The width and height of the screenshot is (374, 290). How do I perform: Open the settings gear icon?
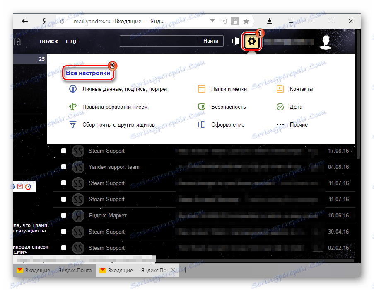coord(252,41)
